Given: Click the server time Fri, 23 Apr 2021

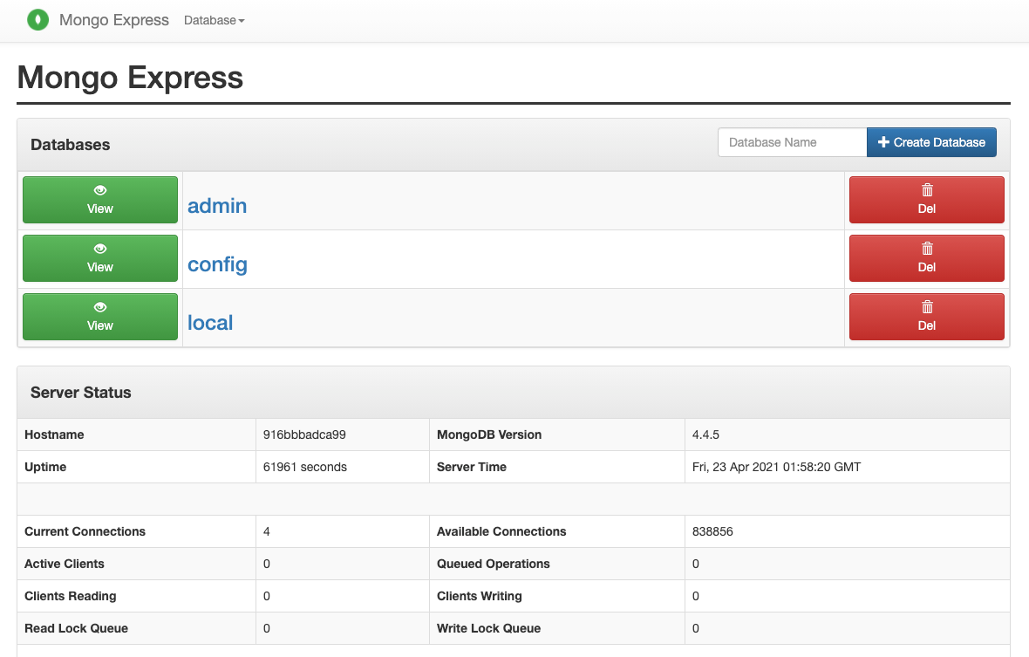Looking at the screenshot, I should (776, 467).
